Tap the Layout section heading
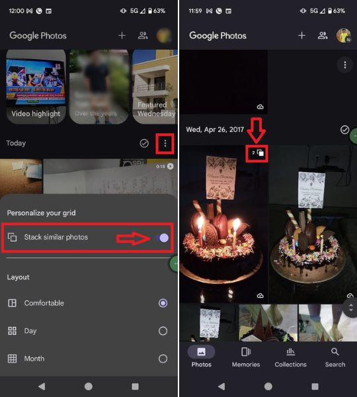Viewport: 357px width, 397px height. pyautogui.click(x=19, y=277)
